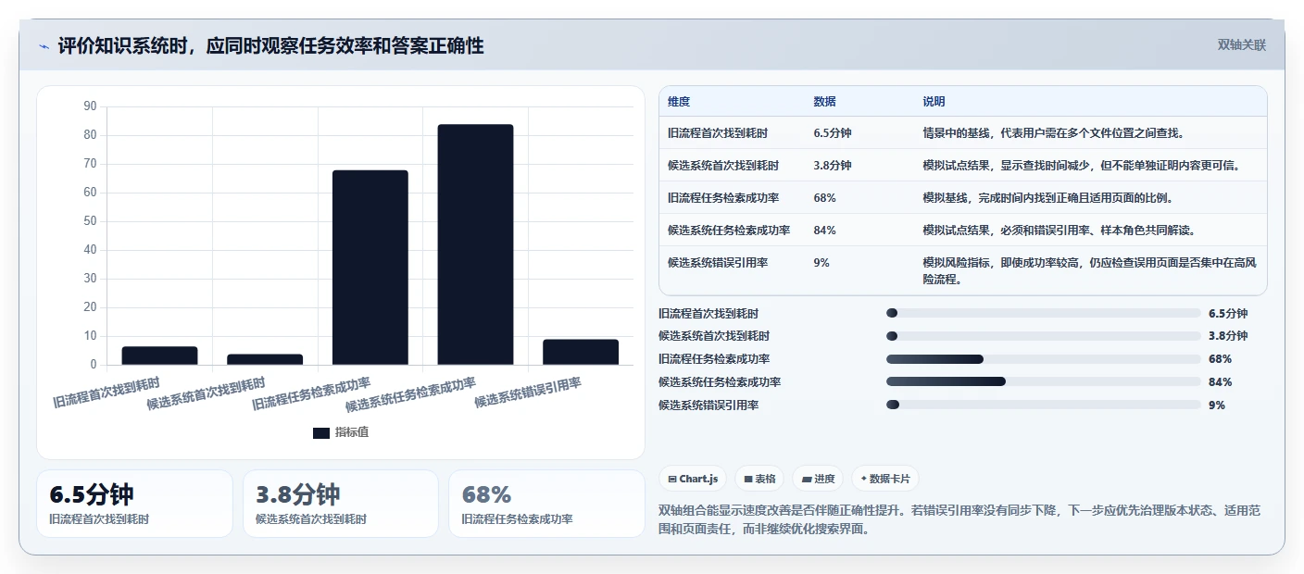Click the 6.5分钟 data card
1304x574 pixels.
(x=134, y=504)
